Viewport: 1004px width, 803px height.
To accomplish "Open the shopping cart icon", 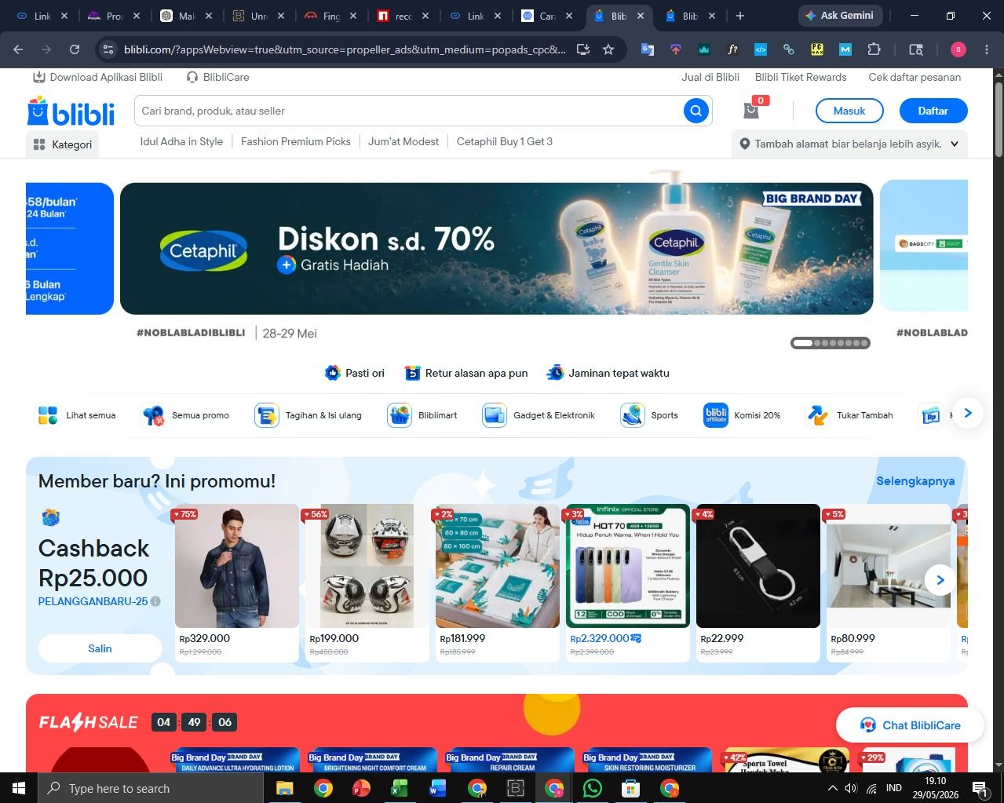I will click(x=752, y=110).
